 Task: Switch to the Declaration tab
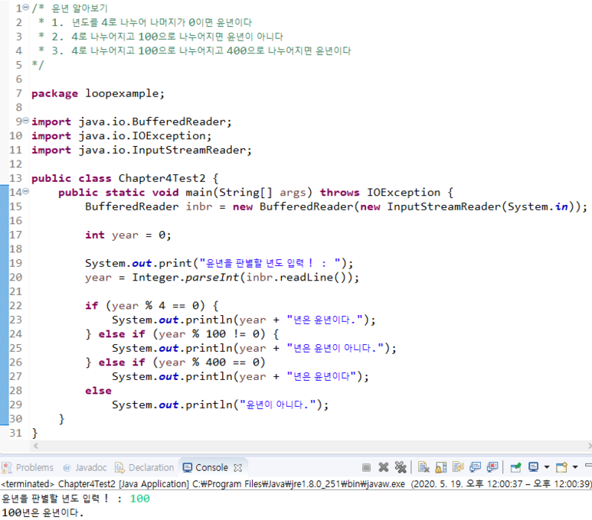145,467
